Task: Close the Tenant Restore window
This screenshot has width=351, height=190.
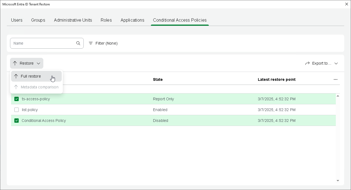Action: point(346,4)
